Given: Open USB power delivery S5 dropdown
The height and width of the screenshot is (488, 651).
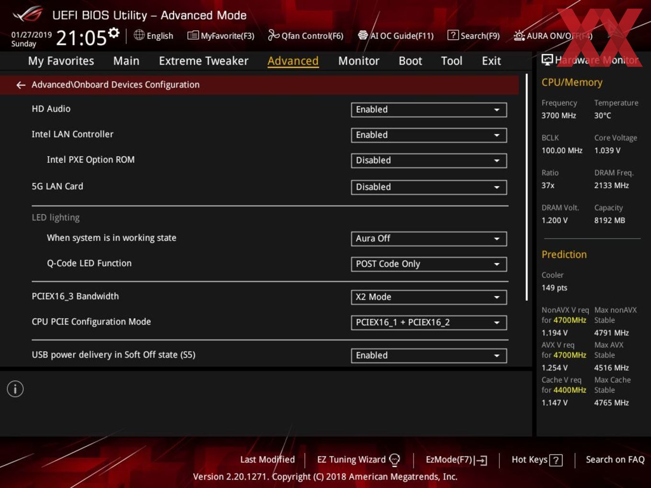Looking at the screenshot, I should (429, 355).
